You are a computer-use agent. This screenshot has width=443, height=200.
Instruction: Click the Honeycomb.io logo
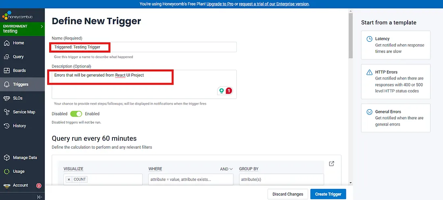(x=17, y=17)
